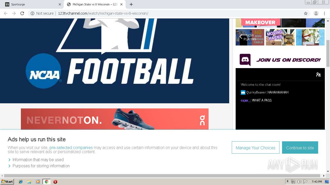The width and height of the screenshot is (330, 185).
Task: Click the horizontal scrollbar right arrow
Action: point(324,176)
